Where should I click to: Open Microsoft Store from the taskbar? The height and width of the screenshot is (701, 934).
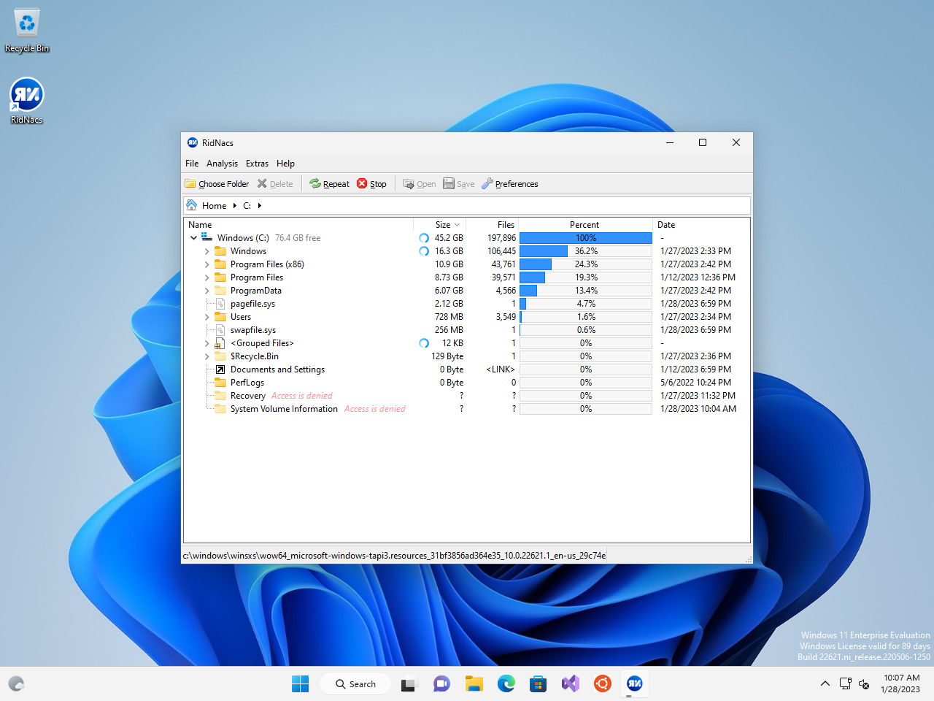(x=539, y=683)
